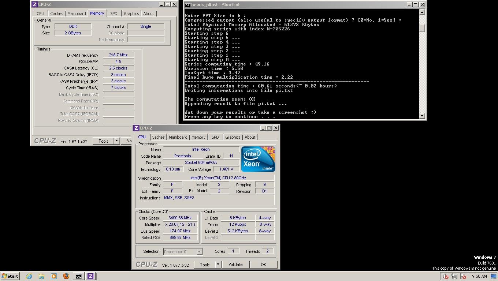Open Graphics tab in Memory window

click(x=131, y=14)
